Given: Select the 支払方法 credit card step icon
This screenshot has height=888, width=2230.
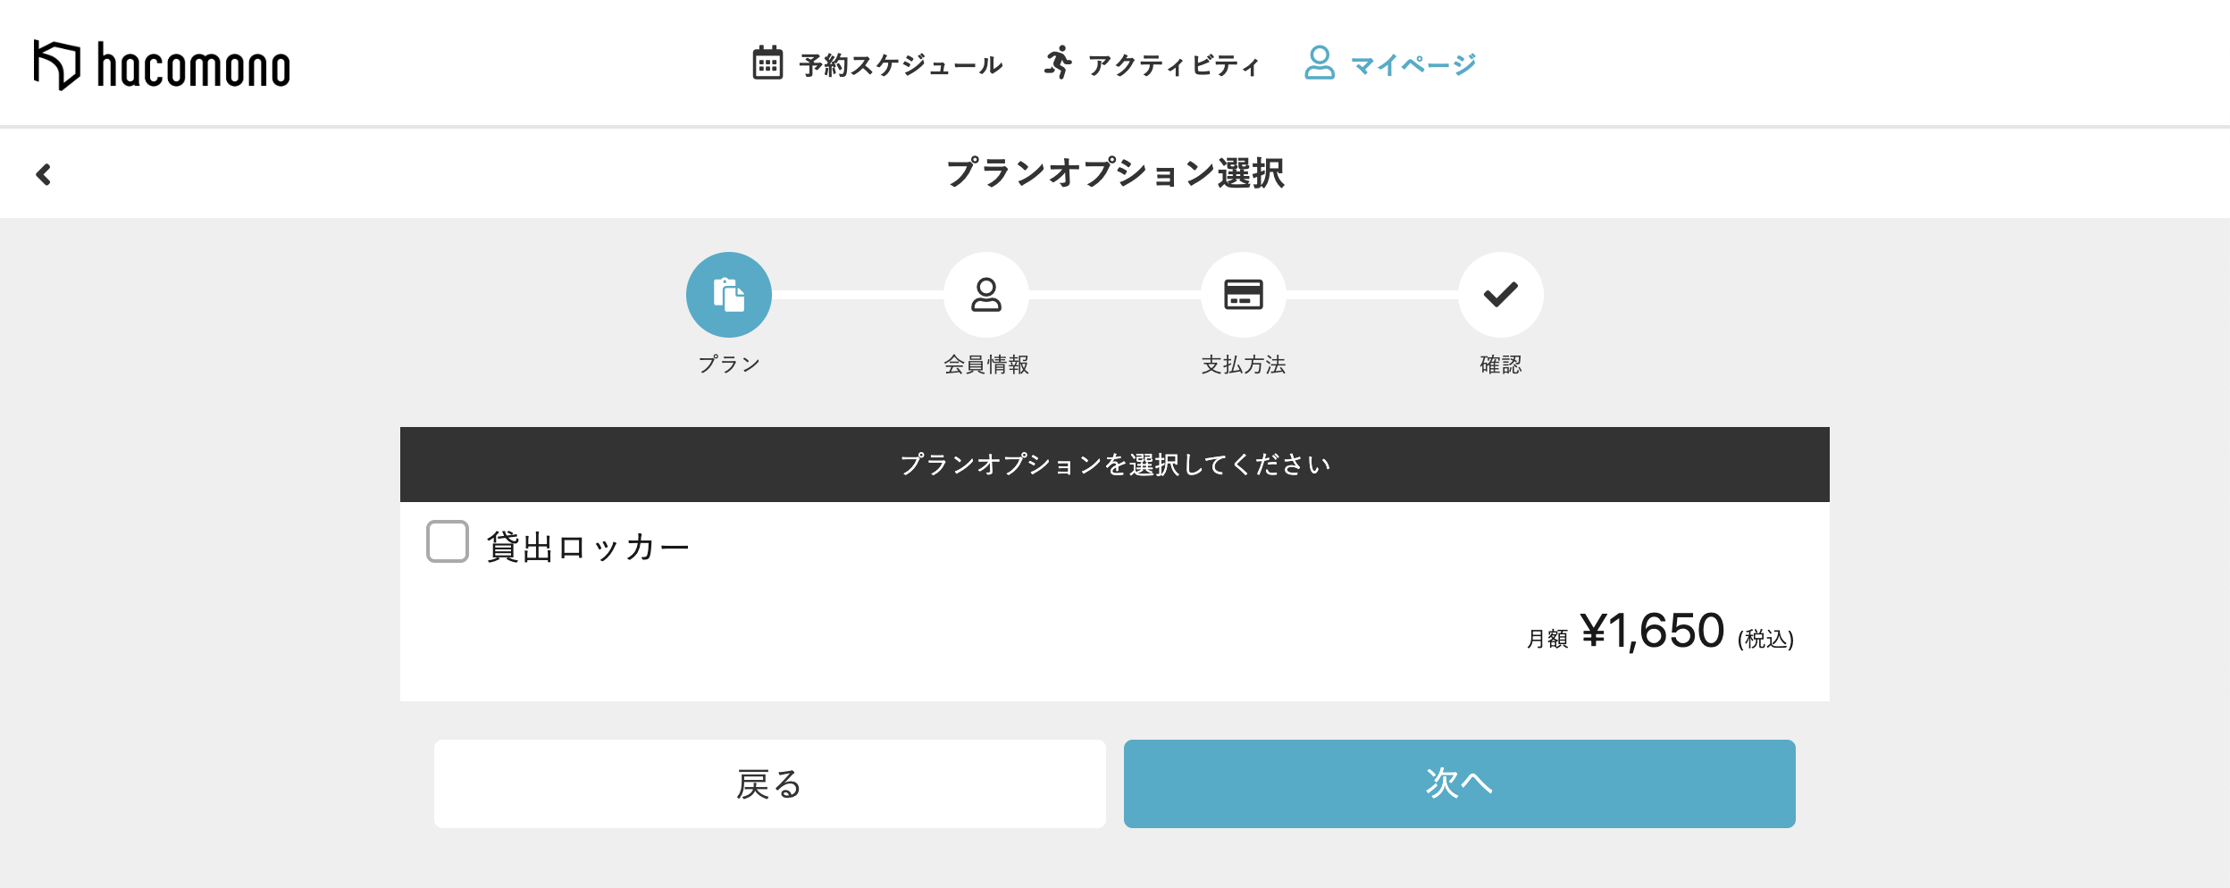Looking at the screenshot, I should point(1244,295).
